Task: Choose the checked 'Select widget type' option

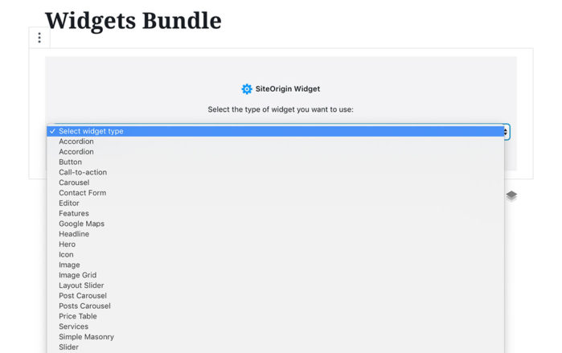Action: coord(91,131)
